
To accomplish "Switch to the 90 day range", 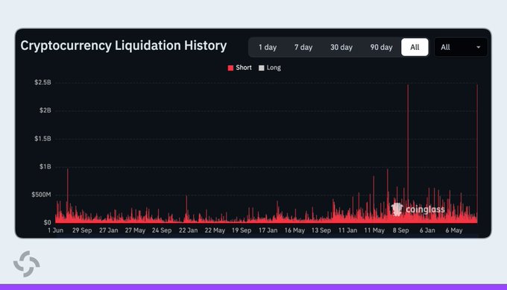I will pos(381,47).
